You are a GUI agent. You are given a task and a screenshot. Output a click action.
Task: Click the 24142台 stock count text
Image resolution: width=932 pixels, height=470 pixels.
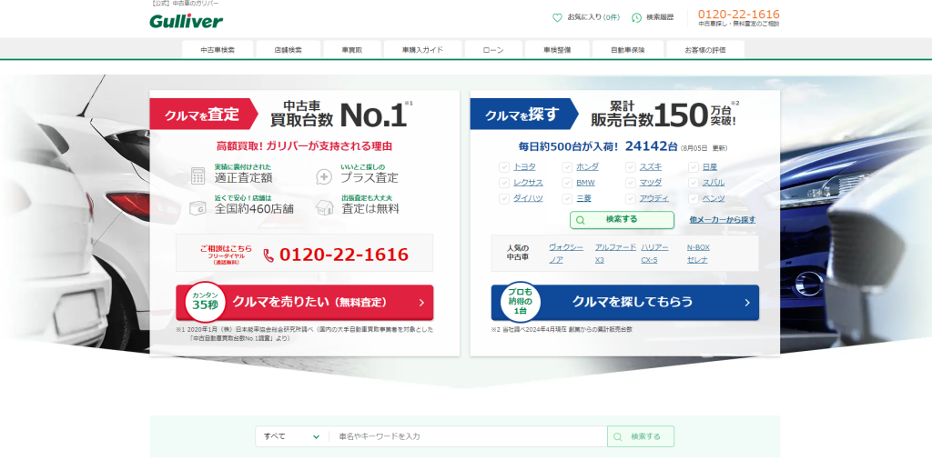pos(652,146)
